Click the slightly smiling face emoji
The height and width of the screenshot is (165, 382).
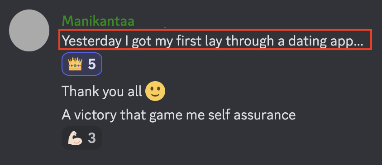tap(155, 91)
